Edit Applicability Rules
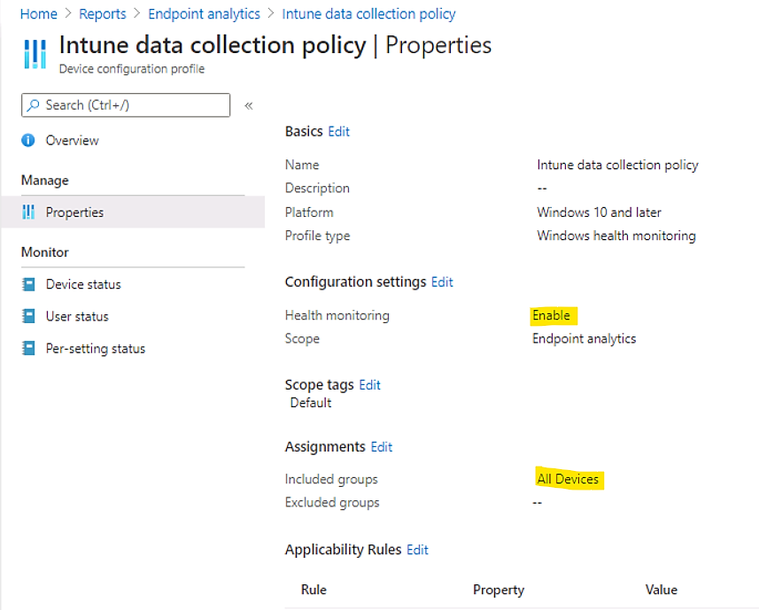This screenshot has height=610, width=759. [417, 550]
